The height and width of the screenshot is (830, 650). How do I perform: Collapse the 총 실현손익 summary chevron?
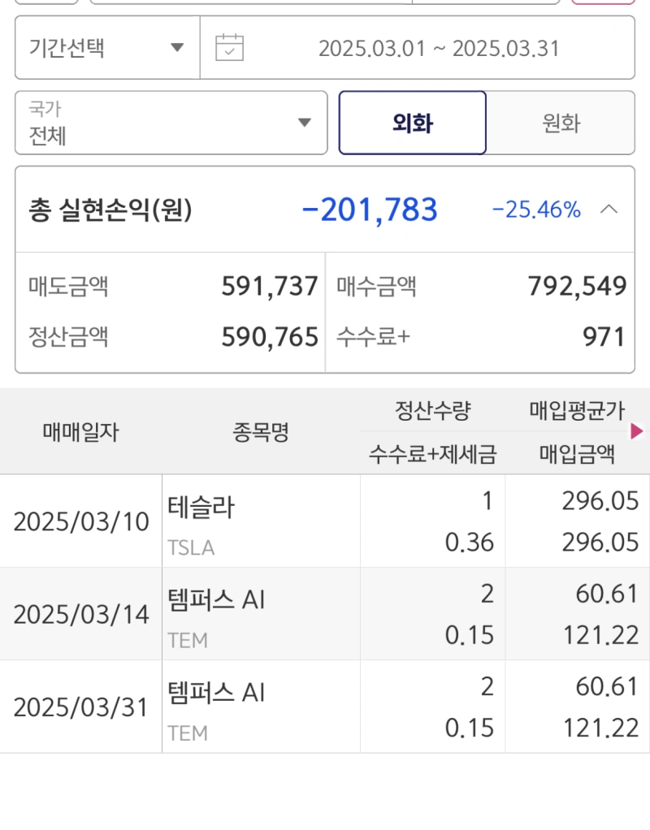(609, 210)
